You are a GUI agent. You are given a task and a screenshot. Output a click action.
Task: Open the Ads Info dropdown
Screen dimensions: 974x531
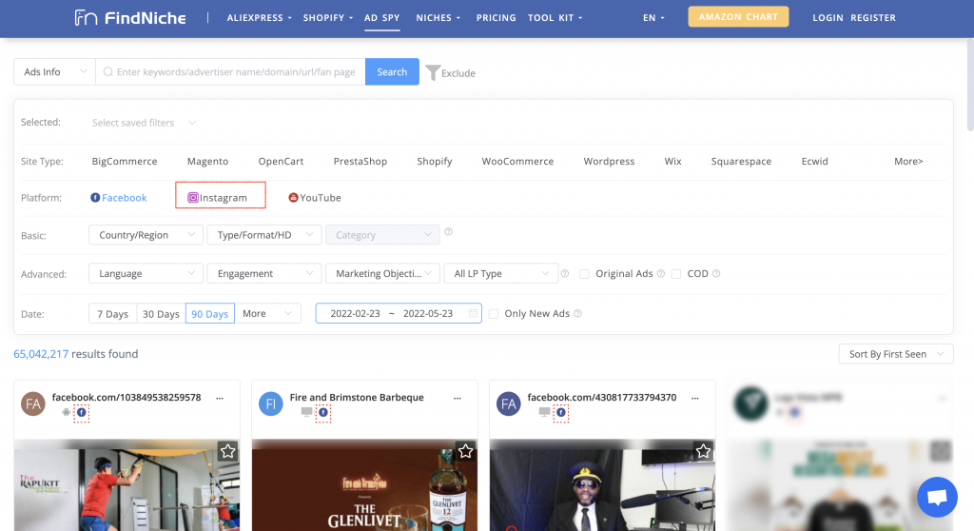point(54,72)
